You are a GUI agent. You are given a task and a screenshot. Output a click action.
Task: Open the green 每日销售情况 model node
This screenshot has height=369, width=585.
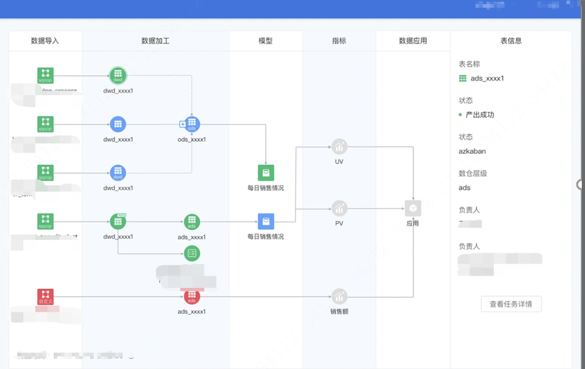[x=266, y=173]
